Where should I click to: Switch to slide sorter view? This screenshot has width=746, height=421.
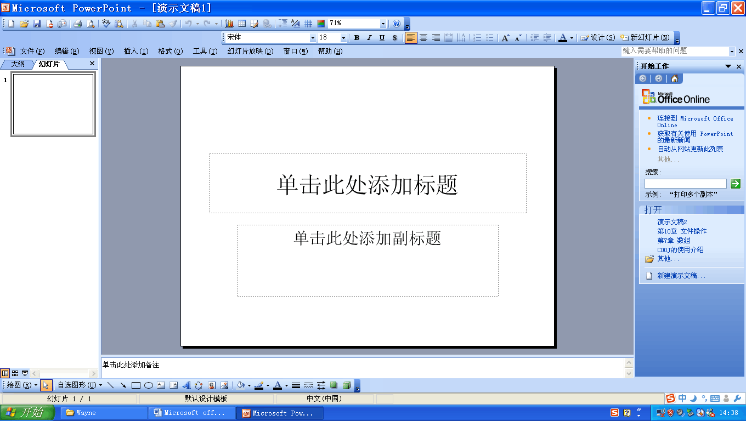tap(15, 373)
